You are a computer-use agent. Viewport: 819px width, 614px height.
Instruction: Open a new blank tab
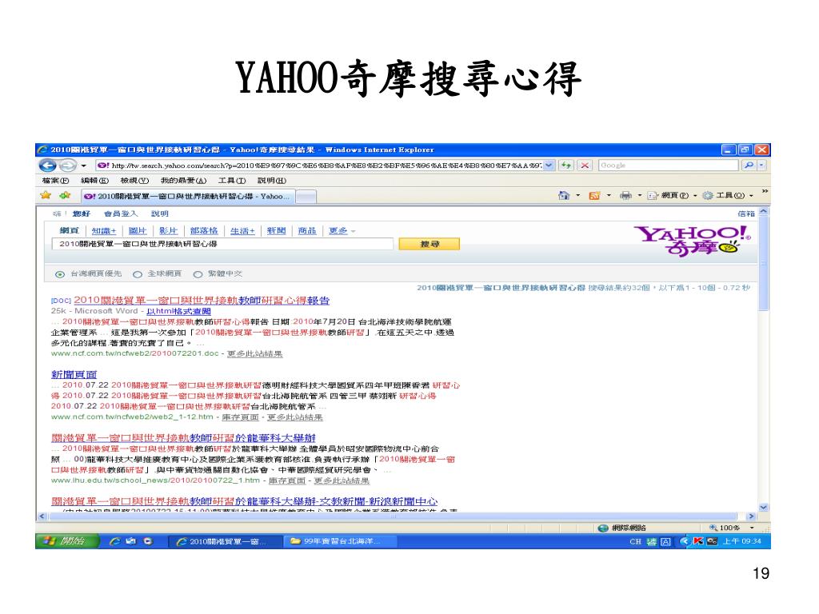click(306, 197)
